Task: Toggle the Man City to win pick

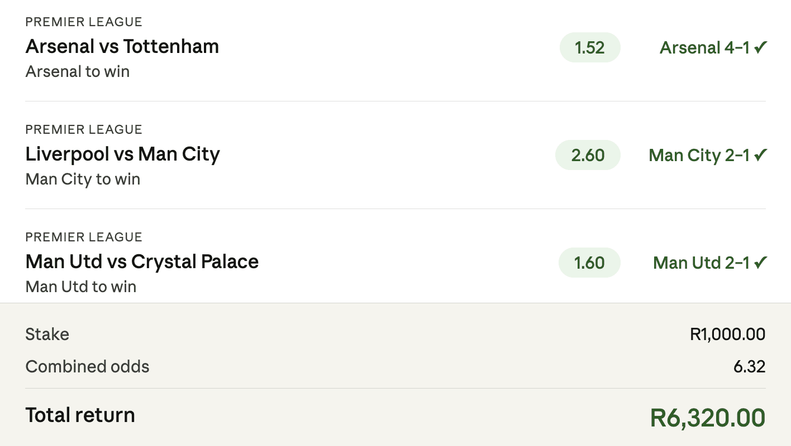Action: point(82,179)
